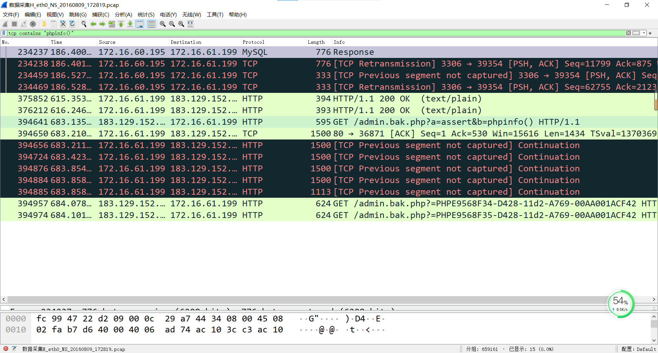Toggle auto-scroll during live capture

pyautogui.click(x=140, y=24)
